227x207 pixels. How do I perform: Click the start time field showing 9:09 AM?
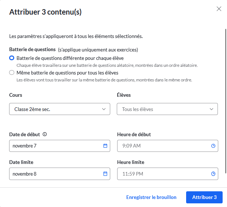tap(162, 146)
